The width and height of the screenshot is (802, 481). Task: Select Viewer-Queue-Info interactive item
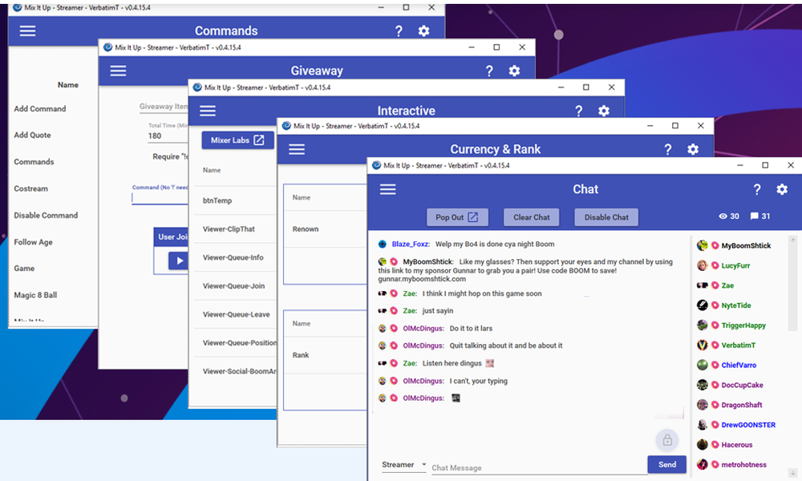pos(233,257)
